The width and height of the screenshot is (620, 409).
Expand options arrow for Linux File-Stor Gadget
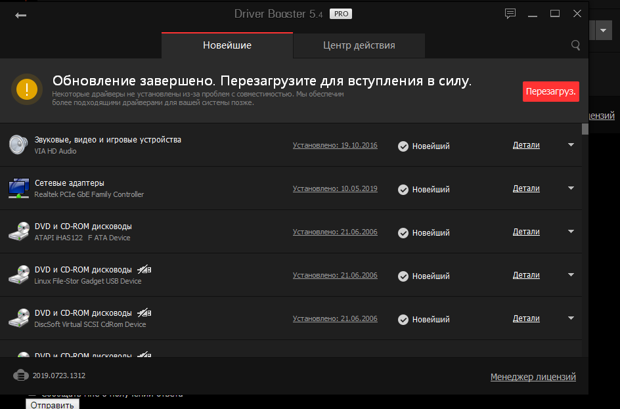(x=571, y=275)
